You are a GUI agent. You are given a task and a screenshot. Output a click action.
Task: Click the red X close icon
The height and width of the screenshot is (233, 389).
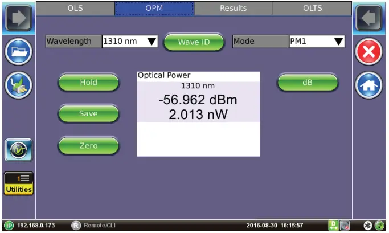coord(369,52)
